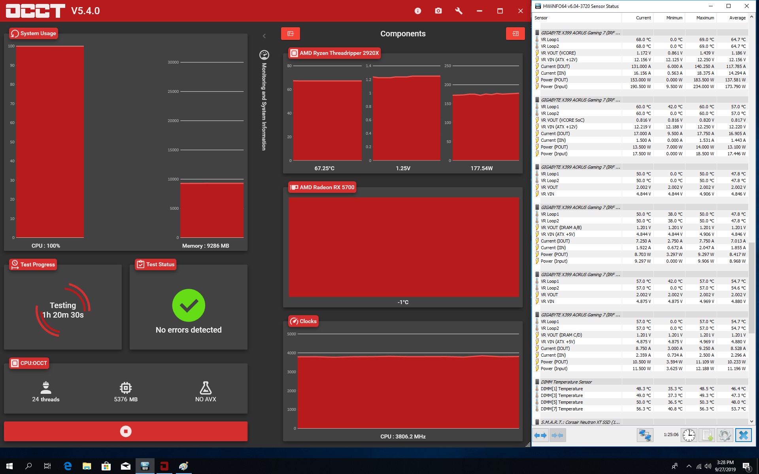Click the left red view-mode button beside Components
759x474 pixels.
[291, 34]
